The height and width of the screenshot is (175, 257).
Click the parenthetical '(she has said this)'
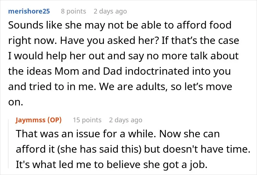[x=99, y=149]
